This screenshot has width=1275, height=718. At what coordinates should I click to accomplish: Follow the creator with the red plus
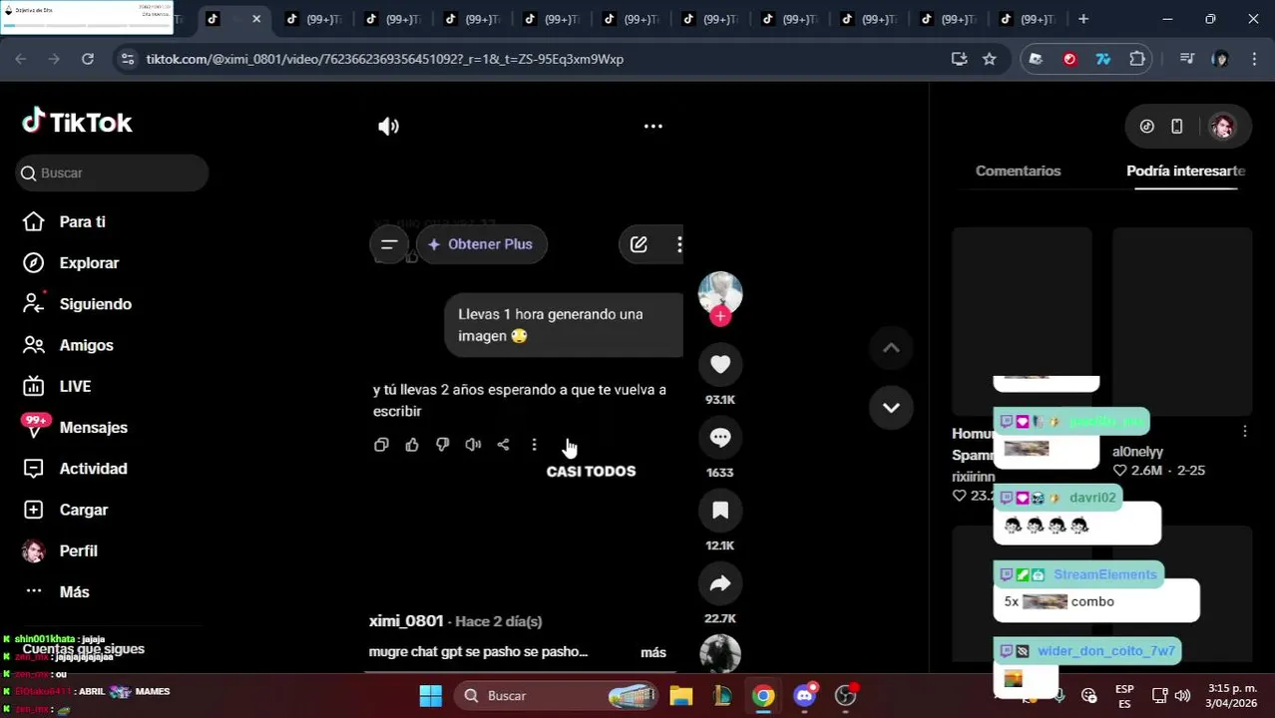(x=720, y=317)
